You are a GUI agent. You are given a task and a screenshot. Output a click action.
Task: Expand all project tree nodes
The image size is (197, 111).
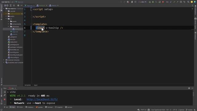[x=11, y=6]
